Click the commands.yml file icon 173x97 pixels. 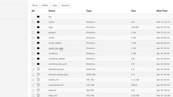coord(38,85)
